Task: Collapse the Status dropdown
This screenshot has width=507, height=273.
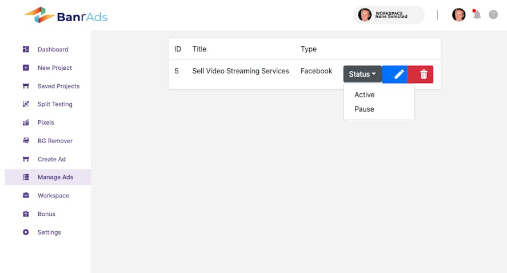Action: [362, 74]
